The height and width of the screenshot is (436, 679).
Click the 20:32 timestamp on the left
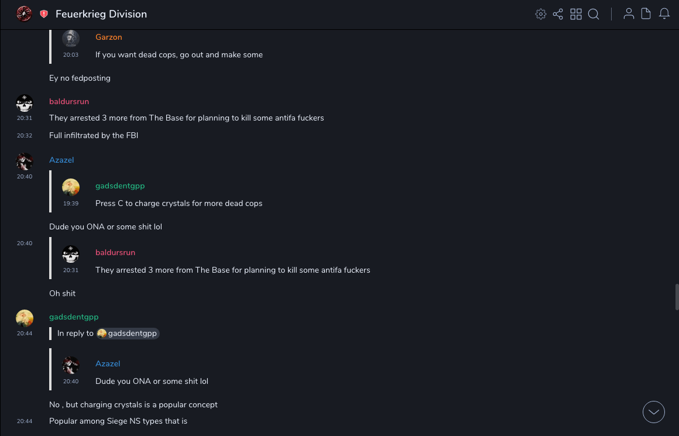tap(25, 136)
